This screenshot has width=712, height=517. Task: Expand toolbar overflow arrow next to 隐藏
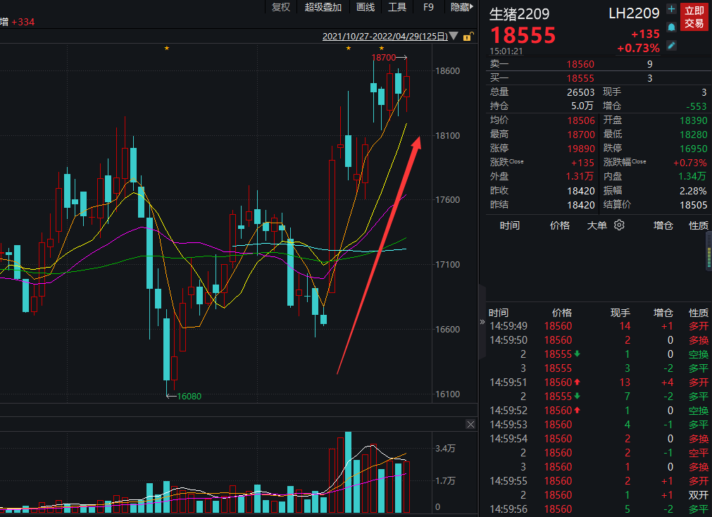[473, 7]
